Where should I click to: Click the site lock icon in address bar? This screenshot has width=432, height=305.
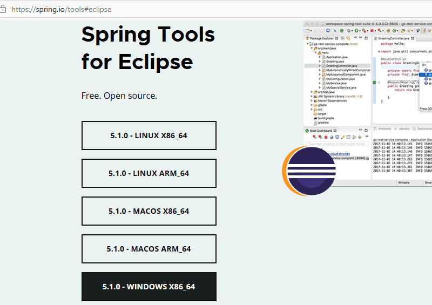[x=3, y=9]
